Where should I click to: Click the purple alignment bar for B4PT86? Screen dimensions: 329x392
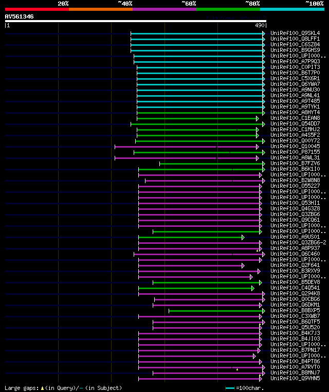200,362
